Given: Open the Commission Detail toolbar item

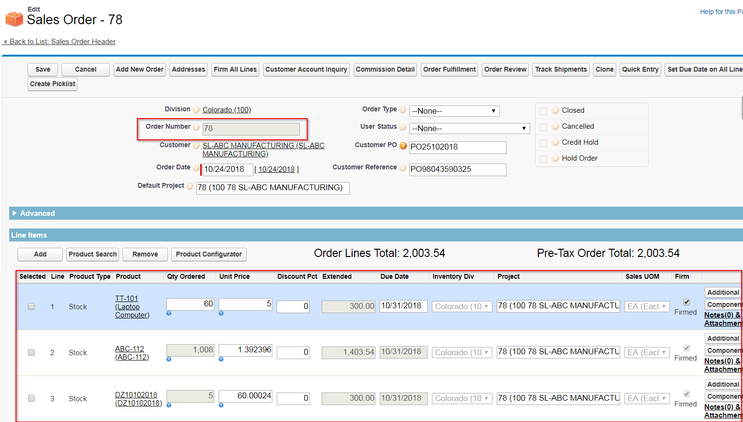Looking at the screenshot, I should [385, 69].
